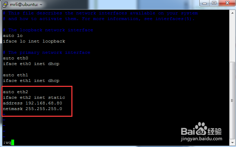This screenshot has height=147, width=236.
Task: Click the address 192.168.68.80 text
Action: (33, 103)
